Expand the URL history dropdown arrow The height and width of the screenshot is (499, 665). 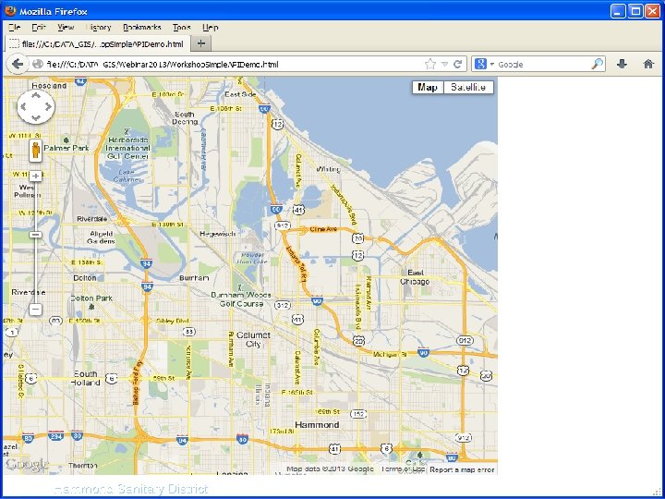pyautogui.click(x=444, y=64)
